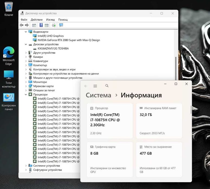Expand the Компютър category
Image resolution: width=210 pixels, height=189 pixels.
tap(26, 65)
